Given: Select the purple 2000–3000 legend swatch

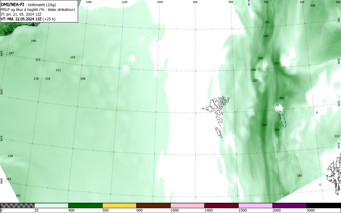Looking at the screenshot, I should click(290, 206).
